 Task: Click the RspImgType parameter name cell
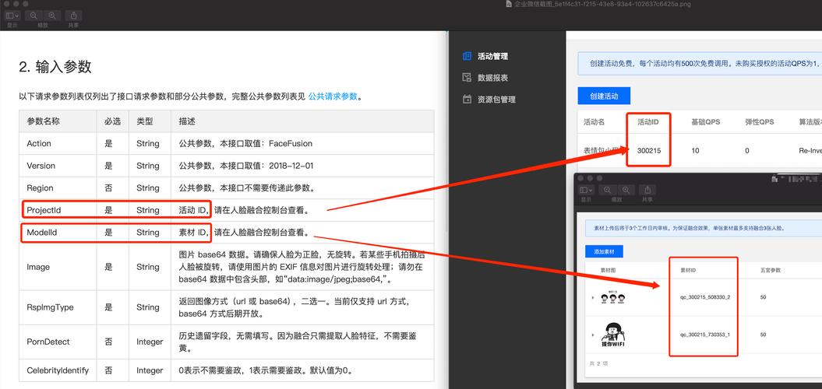coord(58,307)
